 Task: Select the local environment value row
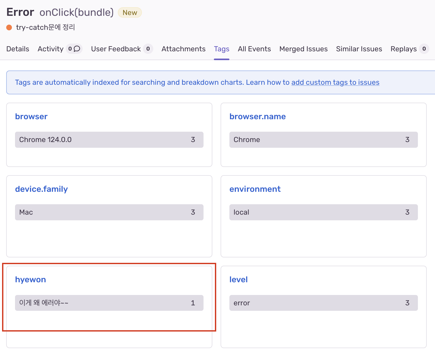[323, 212]
